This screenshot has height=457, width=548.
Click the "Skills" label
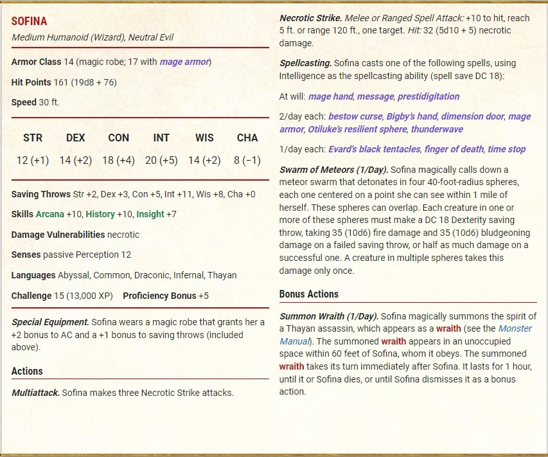[x=22, y=214]
